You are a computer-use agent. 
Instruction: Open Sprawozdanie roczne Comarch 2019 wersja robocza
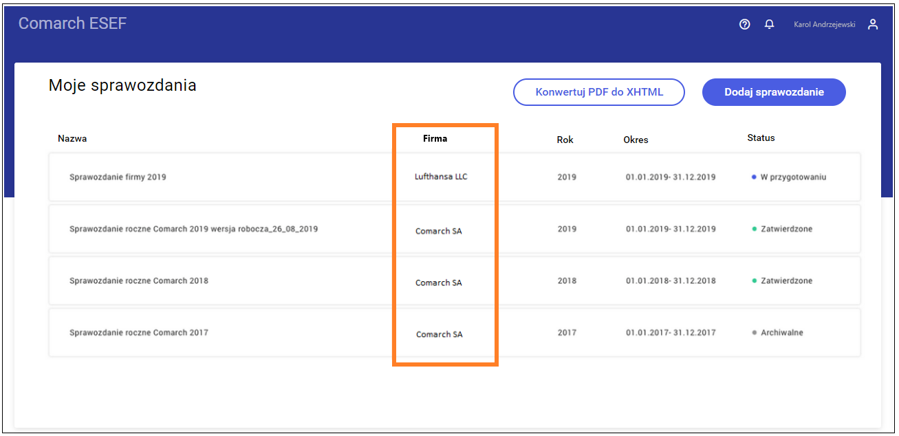tap(454, 229)
